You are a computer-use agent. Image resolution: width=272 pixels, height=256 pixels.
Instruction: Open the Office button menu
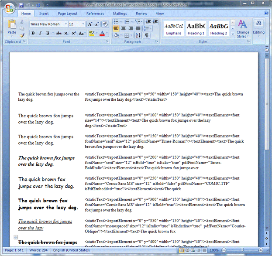9,7
